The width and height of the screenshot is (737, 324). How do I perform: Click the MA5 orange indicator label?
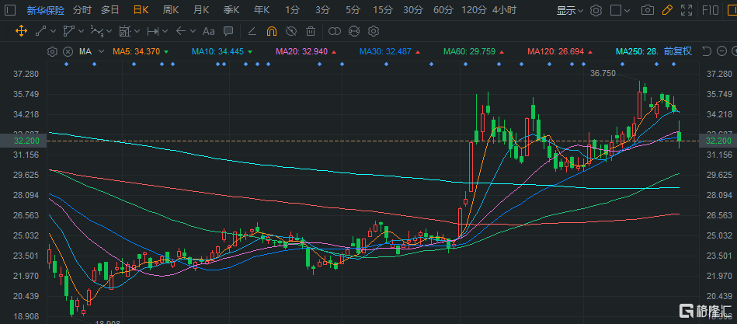coord(137,51)
